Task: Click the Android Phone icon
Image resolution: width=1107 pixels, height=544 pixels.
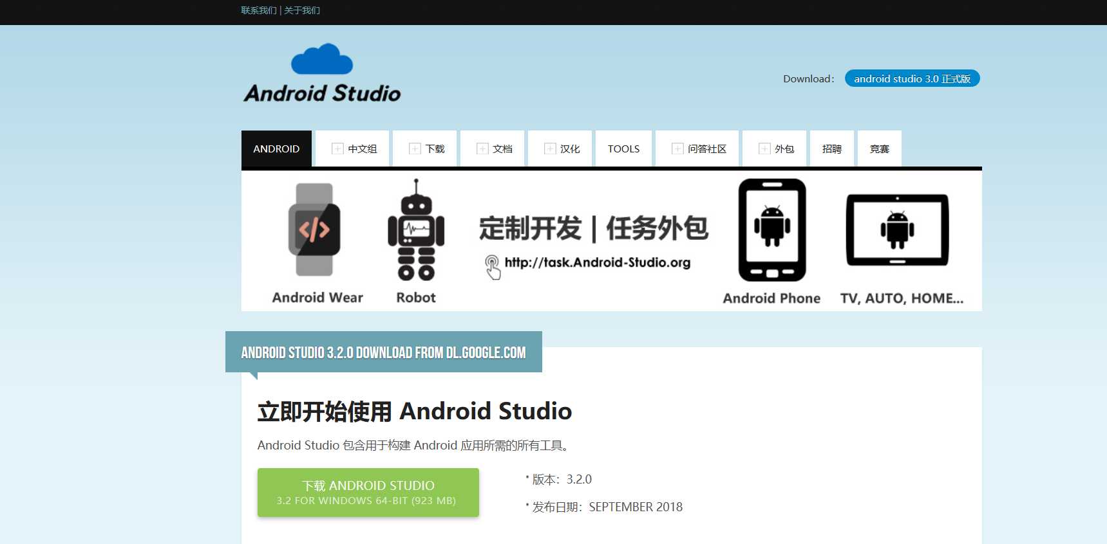Action: tap(772, 230)
